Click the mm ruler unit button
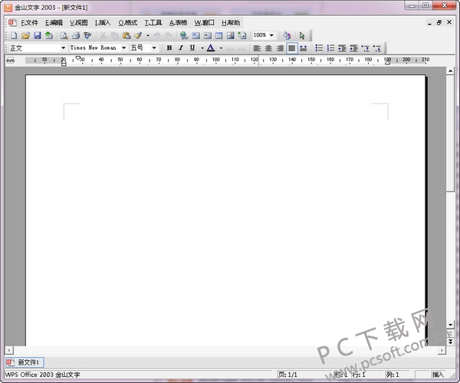Screen dimensions: 460x383 pos(11,61)
